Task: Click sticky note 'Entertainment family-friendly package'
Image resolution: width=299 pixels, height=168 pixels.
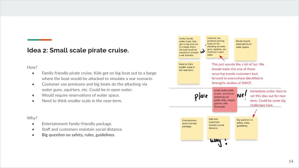Action: click(x=192, y=129)
